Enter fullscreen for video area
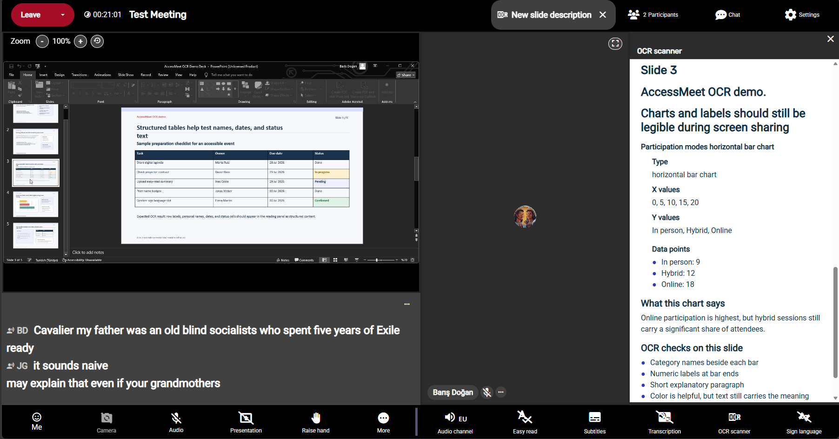Image resolution: width=839 pixels, height=439 pixels. pyautogui.click(x=615, y=44)
